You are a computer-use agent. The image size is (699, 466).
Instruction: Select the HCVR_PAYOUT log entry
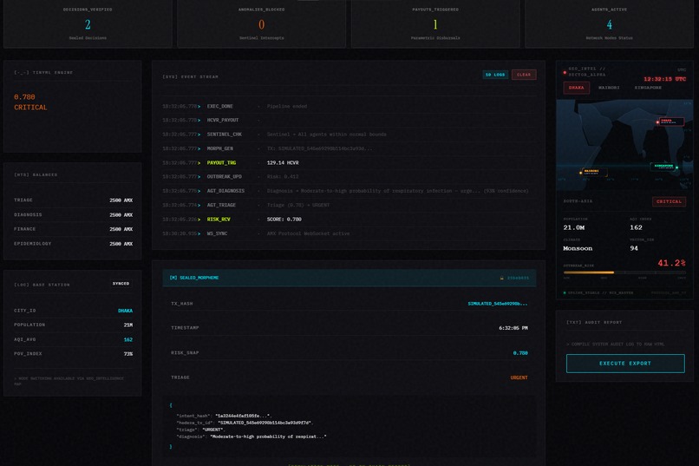349,120
